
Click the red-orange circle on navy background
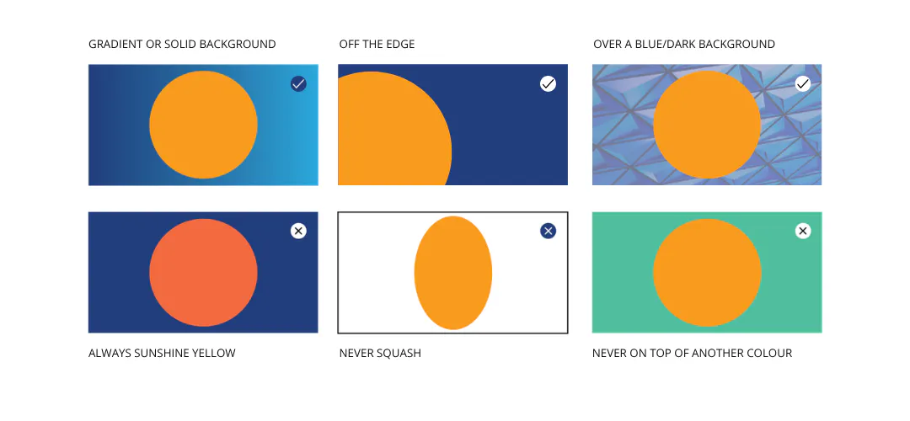pyautogui.click(x=203, y=273)
